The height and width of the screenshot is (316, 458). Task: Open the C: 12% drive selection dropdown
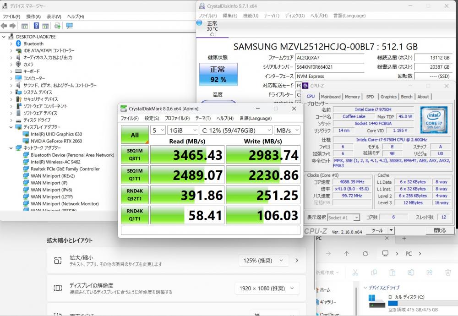(x=236, y=130)
